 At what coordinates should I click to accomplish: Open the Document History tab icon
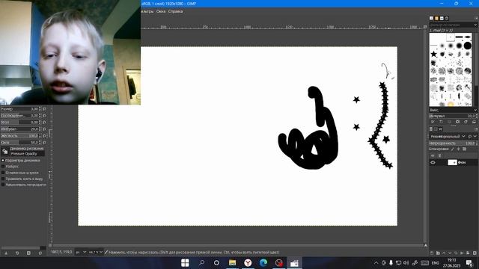coord(447,18)
